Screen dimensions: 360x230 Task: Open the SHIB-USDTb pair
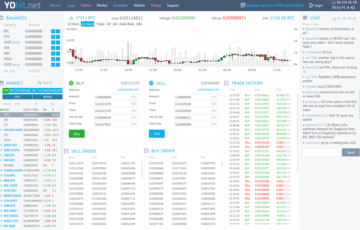coord(12,150)
